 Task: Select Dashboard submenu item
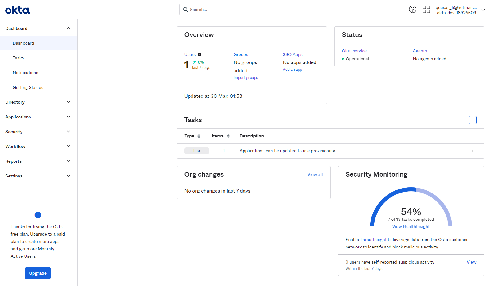[39, 43]
